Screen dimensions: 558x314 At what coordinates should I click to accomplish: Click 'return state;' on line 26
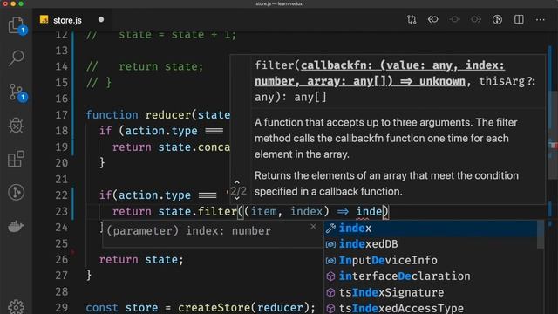click(x=141, y=260)
